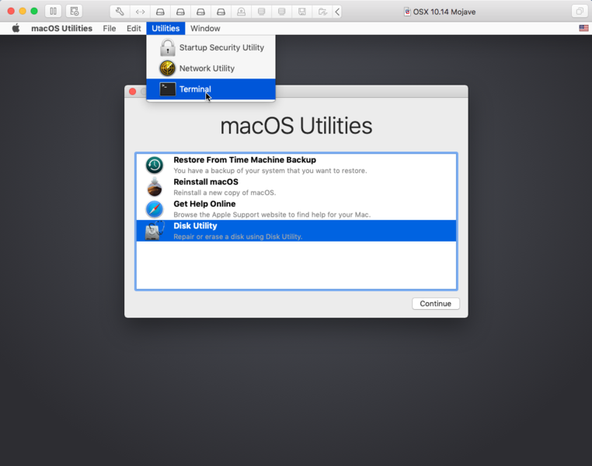
Task: Open VM configuration wrench icon
Action: tap(120, 12)
